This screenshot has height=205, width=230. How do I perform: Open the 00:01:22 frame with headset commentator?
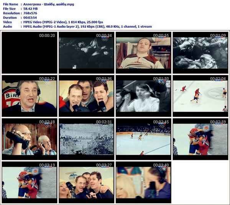(x=29, y=96)
